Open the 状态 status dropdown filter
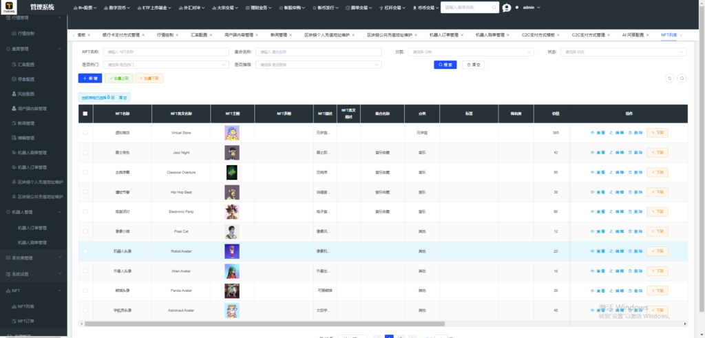 click(624, 52)
